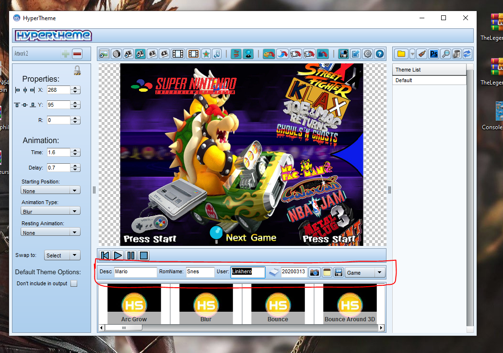The height and width of the screenshot is (353, 503).
Task: Click the Time field showing 1.6
Action: (x=58, y=152)
